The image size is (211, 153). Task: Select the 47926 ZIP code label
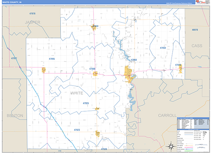click(178, 65)
